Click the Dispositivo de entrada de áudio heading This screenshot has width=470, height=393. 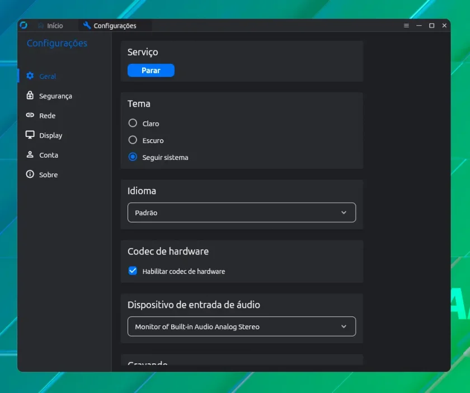click(194, 305)
